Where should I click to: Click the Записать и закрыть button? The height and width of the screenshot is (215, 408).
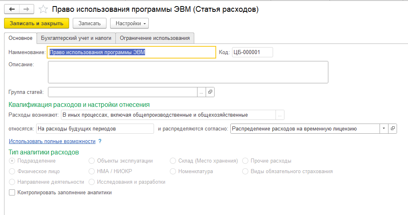coord(37,23)
